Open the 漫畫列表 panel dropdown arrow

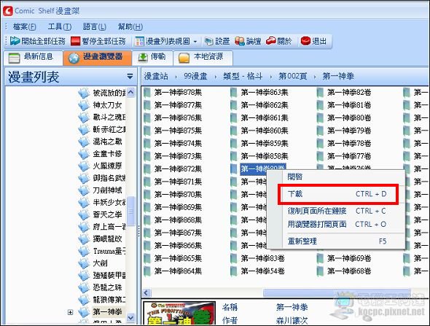pyautogui.click(x=130, y=77)
